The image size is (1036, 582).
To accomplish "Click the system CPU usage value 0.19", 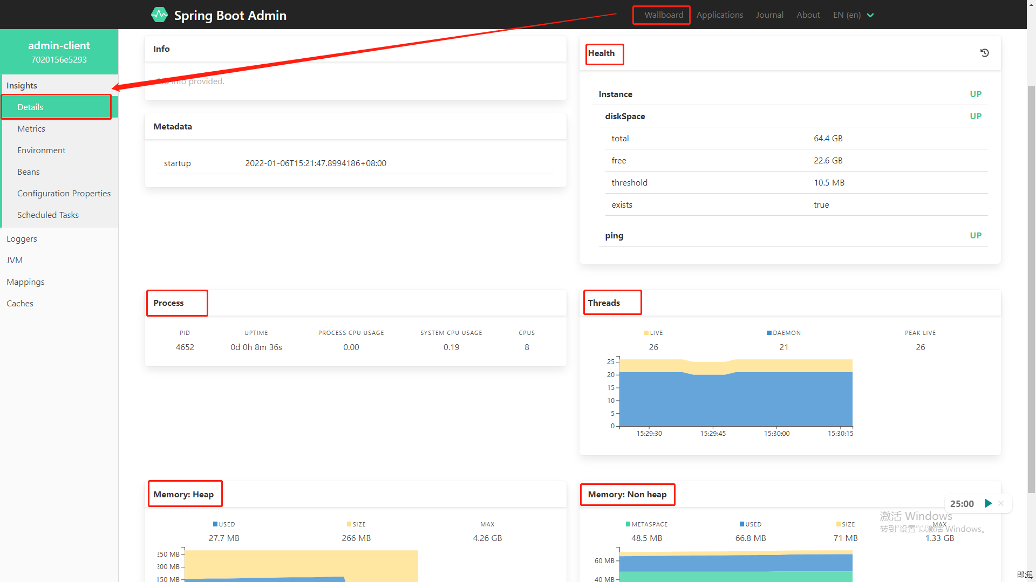I will click(x=452, y=347).
